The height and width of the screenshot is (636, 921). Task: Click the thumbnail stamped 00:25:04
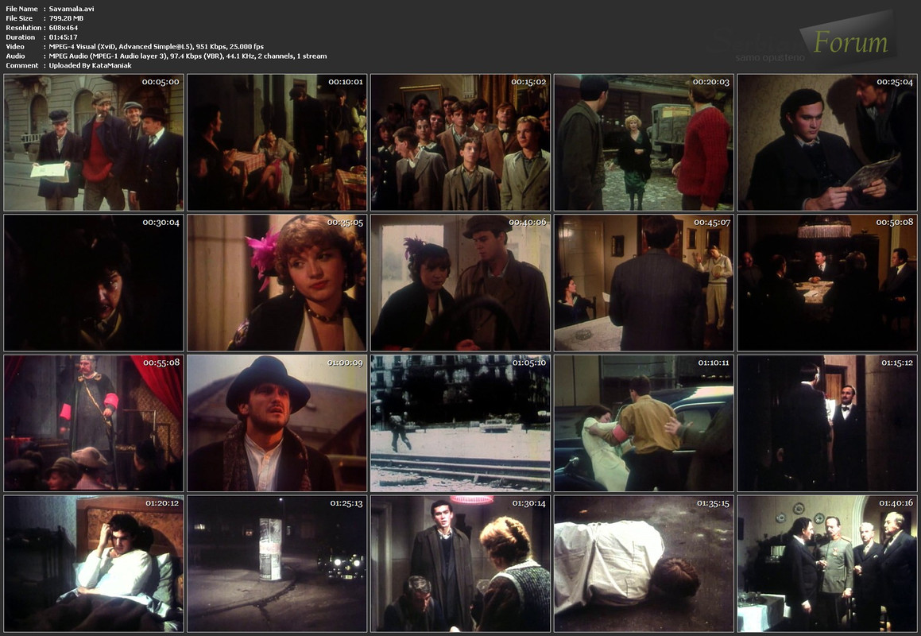(827, 142)
